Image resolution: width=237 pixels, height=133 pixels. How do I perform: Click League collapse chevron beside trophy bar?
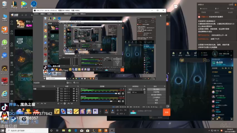205,60
